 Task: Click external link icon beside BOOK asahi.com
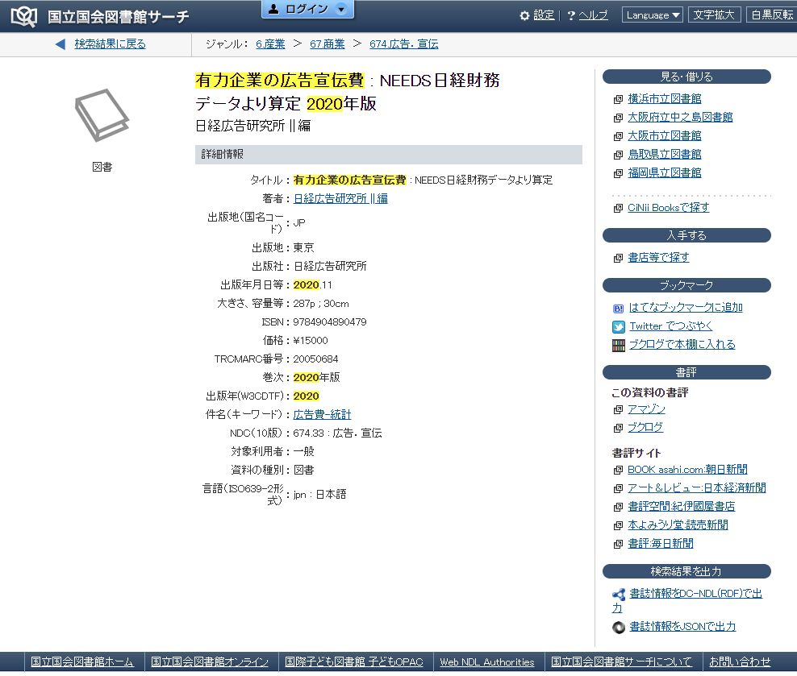pos(618,470)
